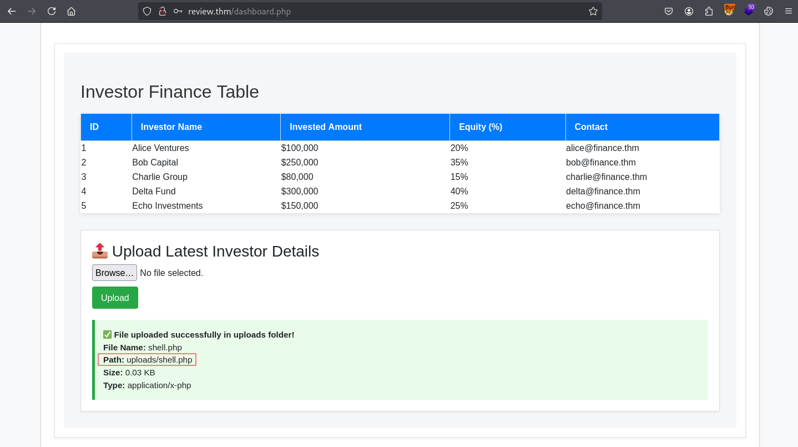Click the 35% equity value
Screen dimensions: 798x447
click(x=459, y=163)
